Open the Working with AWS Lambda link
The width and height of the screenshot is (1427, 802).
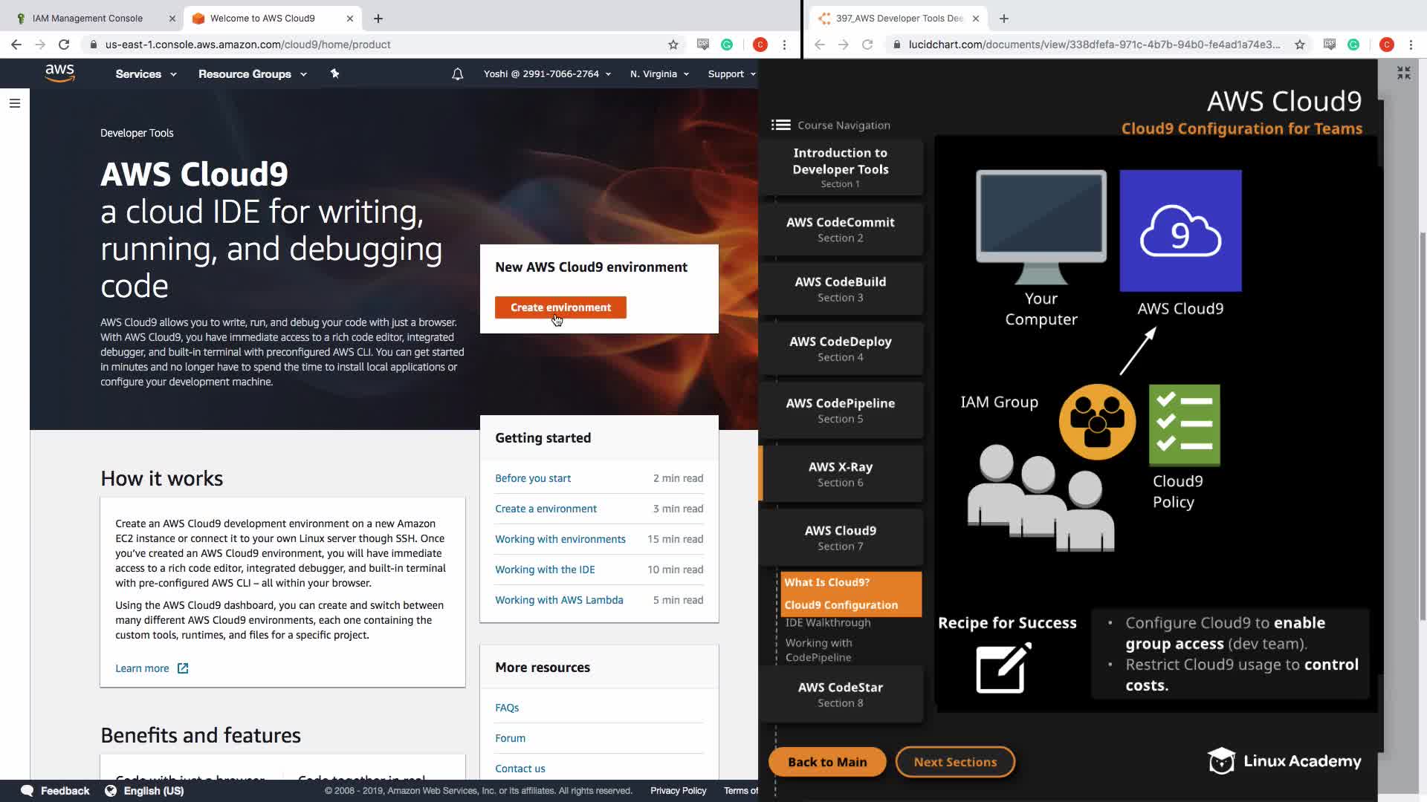559,600
